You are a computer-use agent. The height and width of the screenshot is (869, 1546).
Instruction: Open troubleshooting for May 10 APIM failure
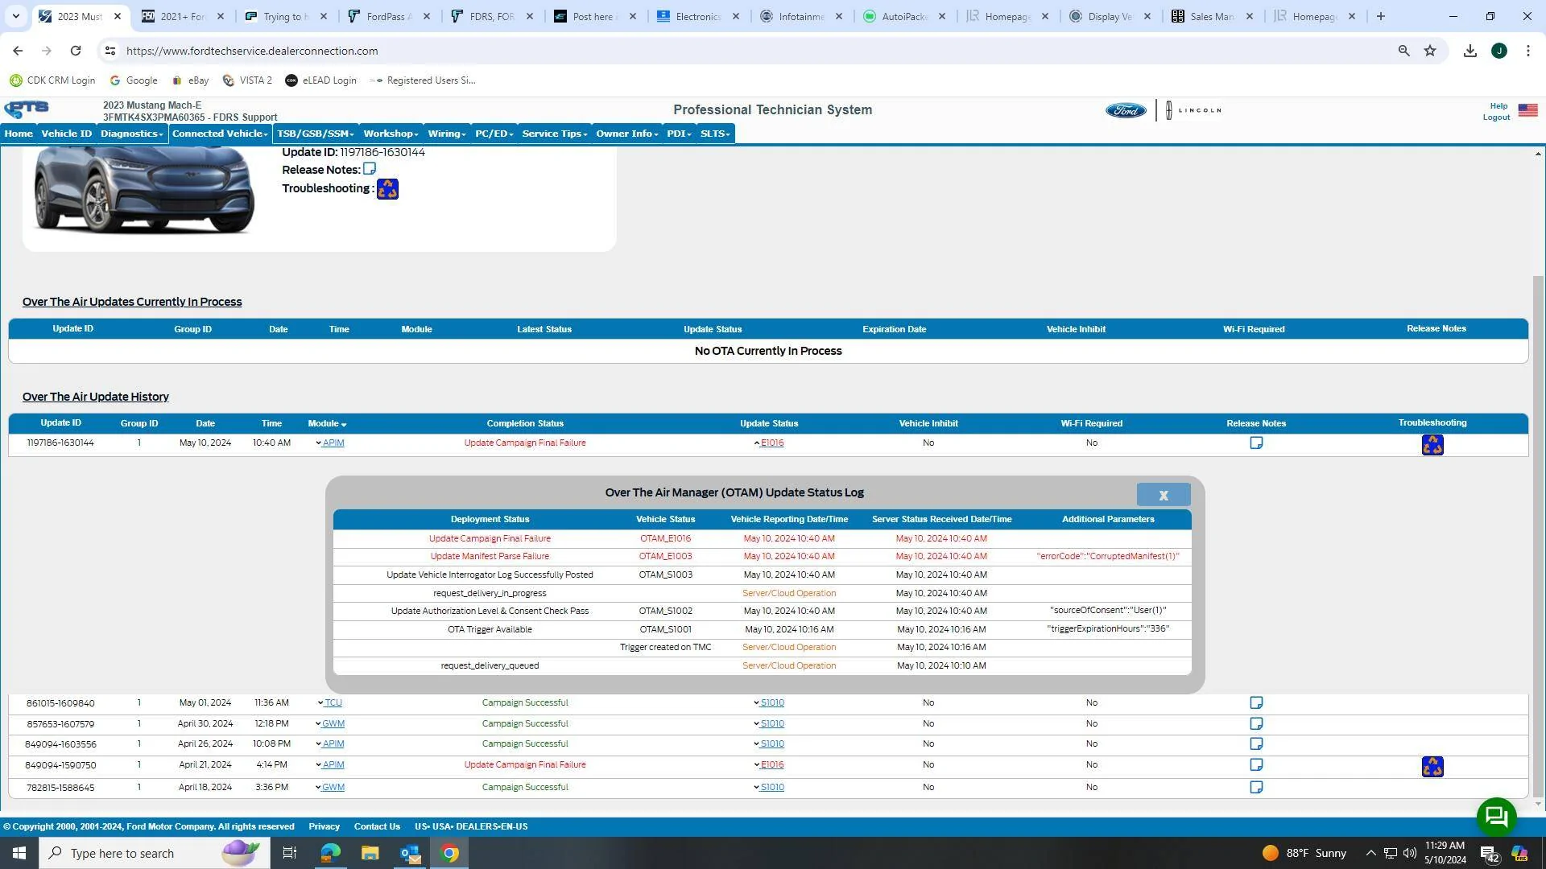click(1432, 445)
